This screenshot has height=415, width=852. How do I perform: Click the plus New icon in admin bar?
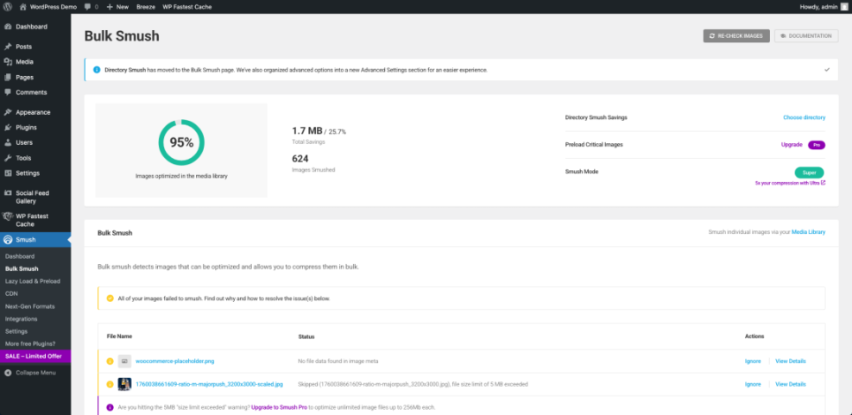110,7
